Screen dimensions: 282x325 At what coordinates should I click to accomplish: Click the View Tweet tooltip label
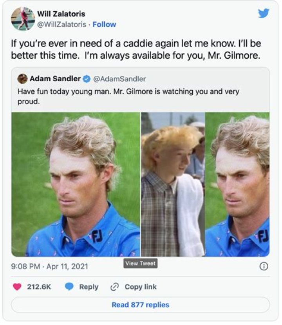click(141, 263)
